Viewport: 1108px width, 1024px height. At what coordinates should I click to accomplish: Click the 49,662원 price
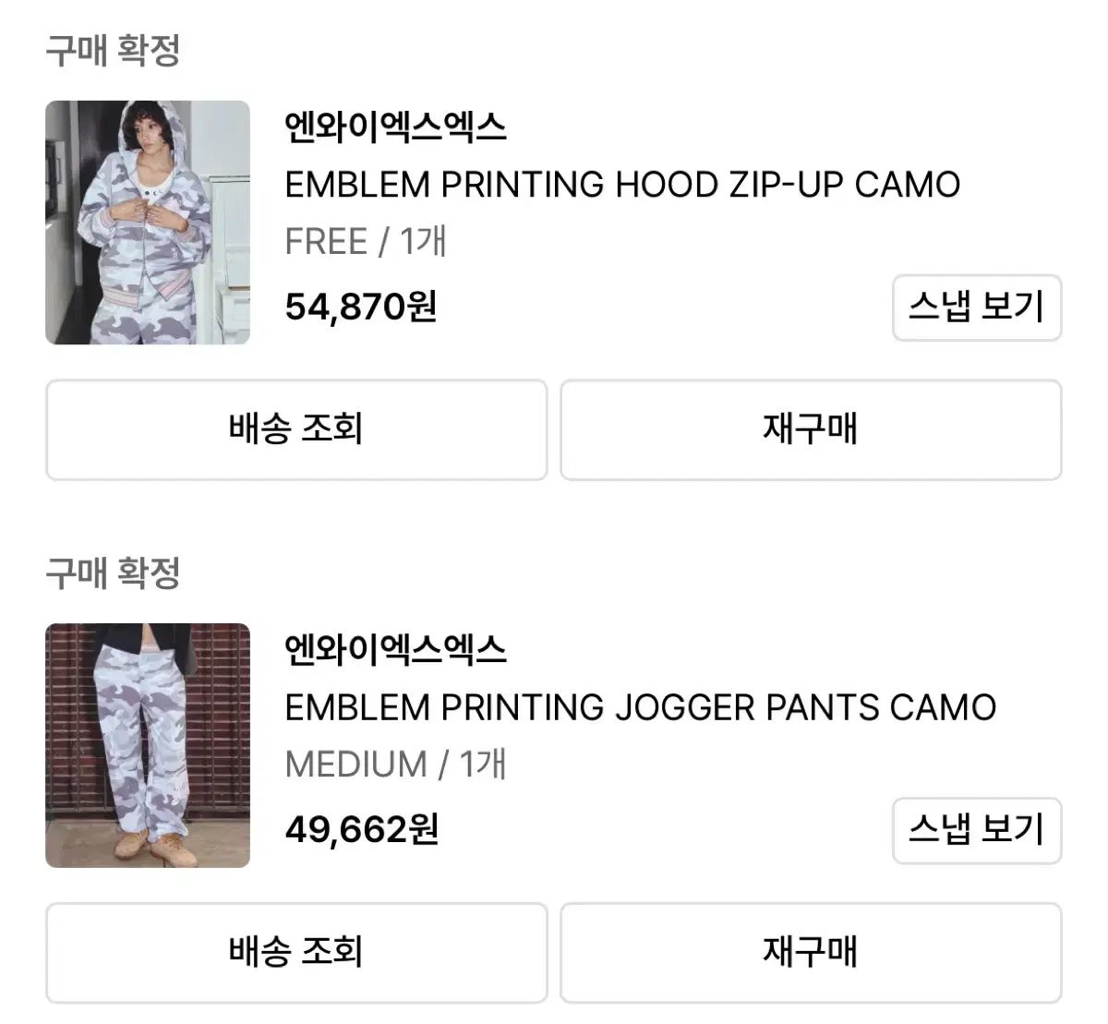click(361, 829)
